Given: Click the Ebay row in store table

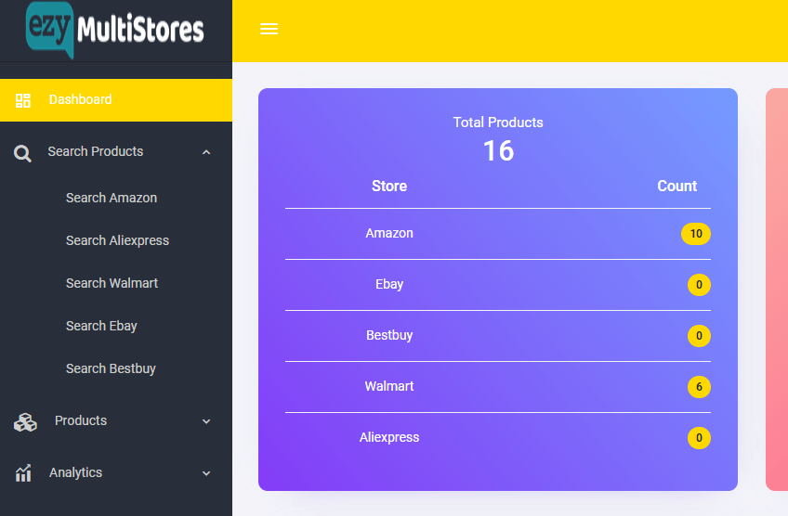Looking at the screenshot, I should tap(389, 285).
